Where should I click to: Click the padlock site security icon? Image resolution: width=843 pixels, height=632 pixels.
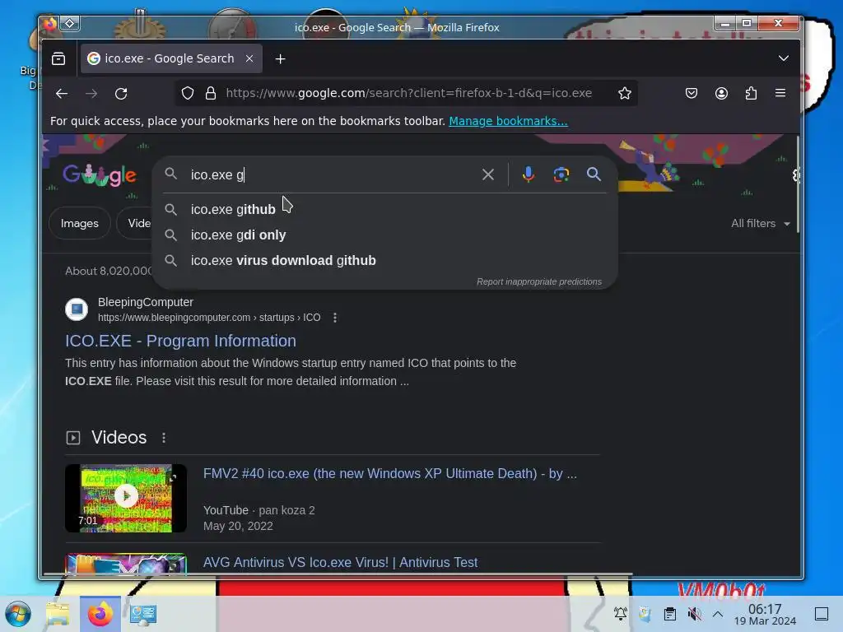pyautogui.click(x=211, y=94)
